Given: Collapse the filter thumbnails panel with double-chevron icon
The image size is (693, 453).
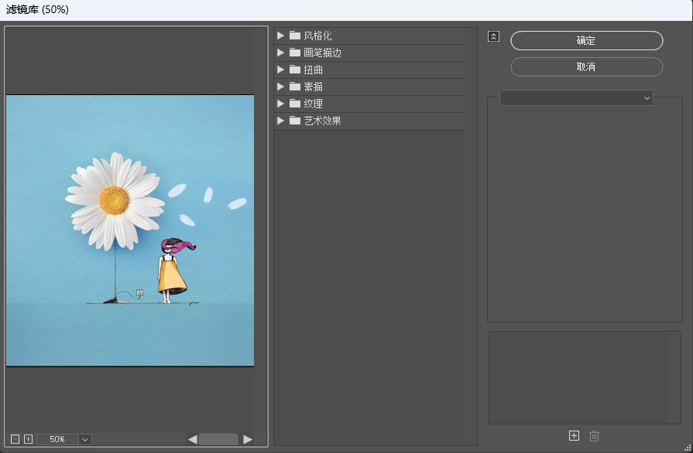Looking at the screenshot, I should click(493, 36).
